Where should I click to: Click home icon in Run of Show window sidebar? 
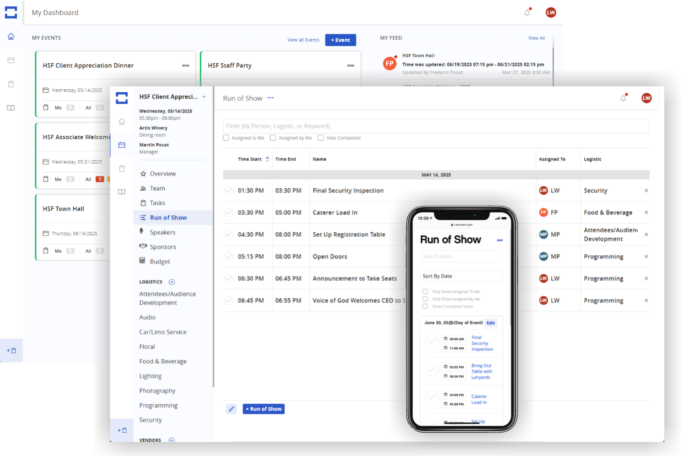click(122, 121)
